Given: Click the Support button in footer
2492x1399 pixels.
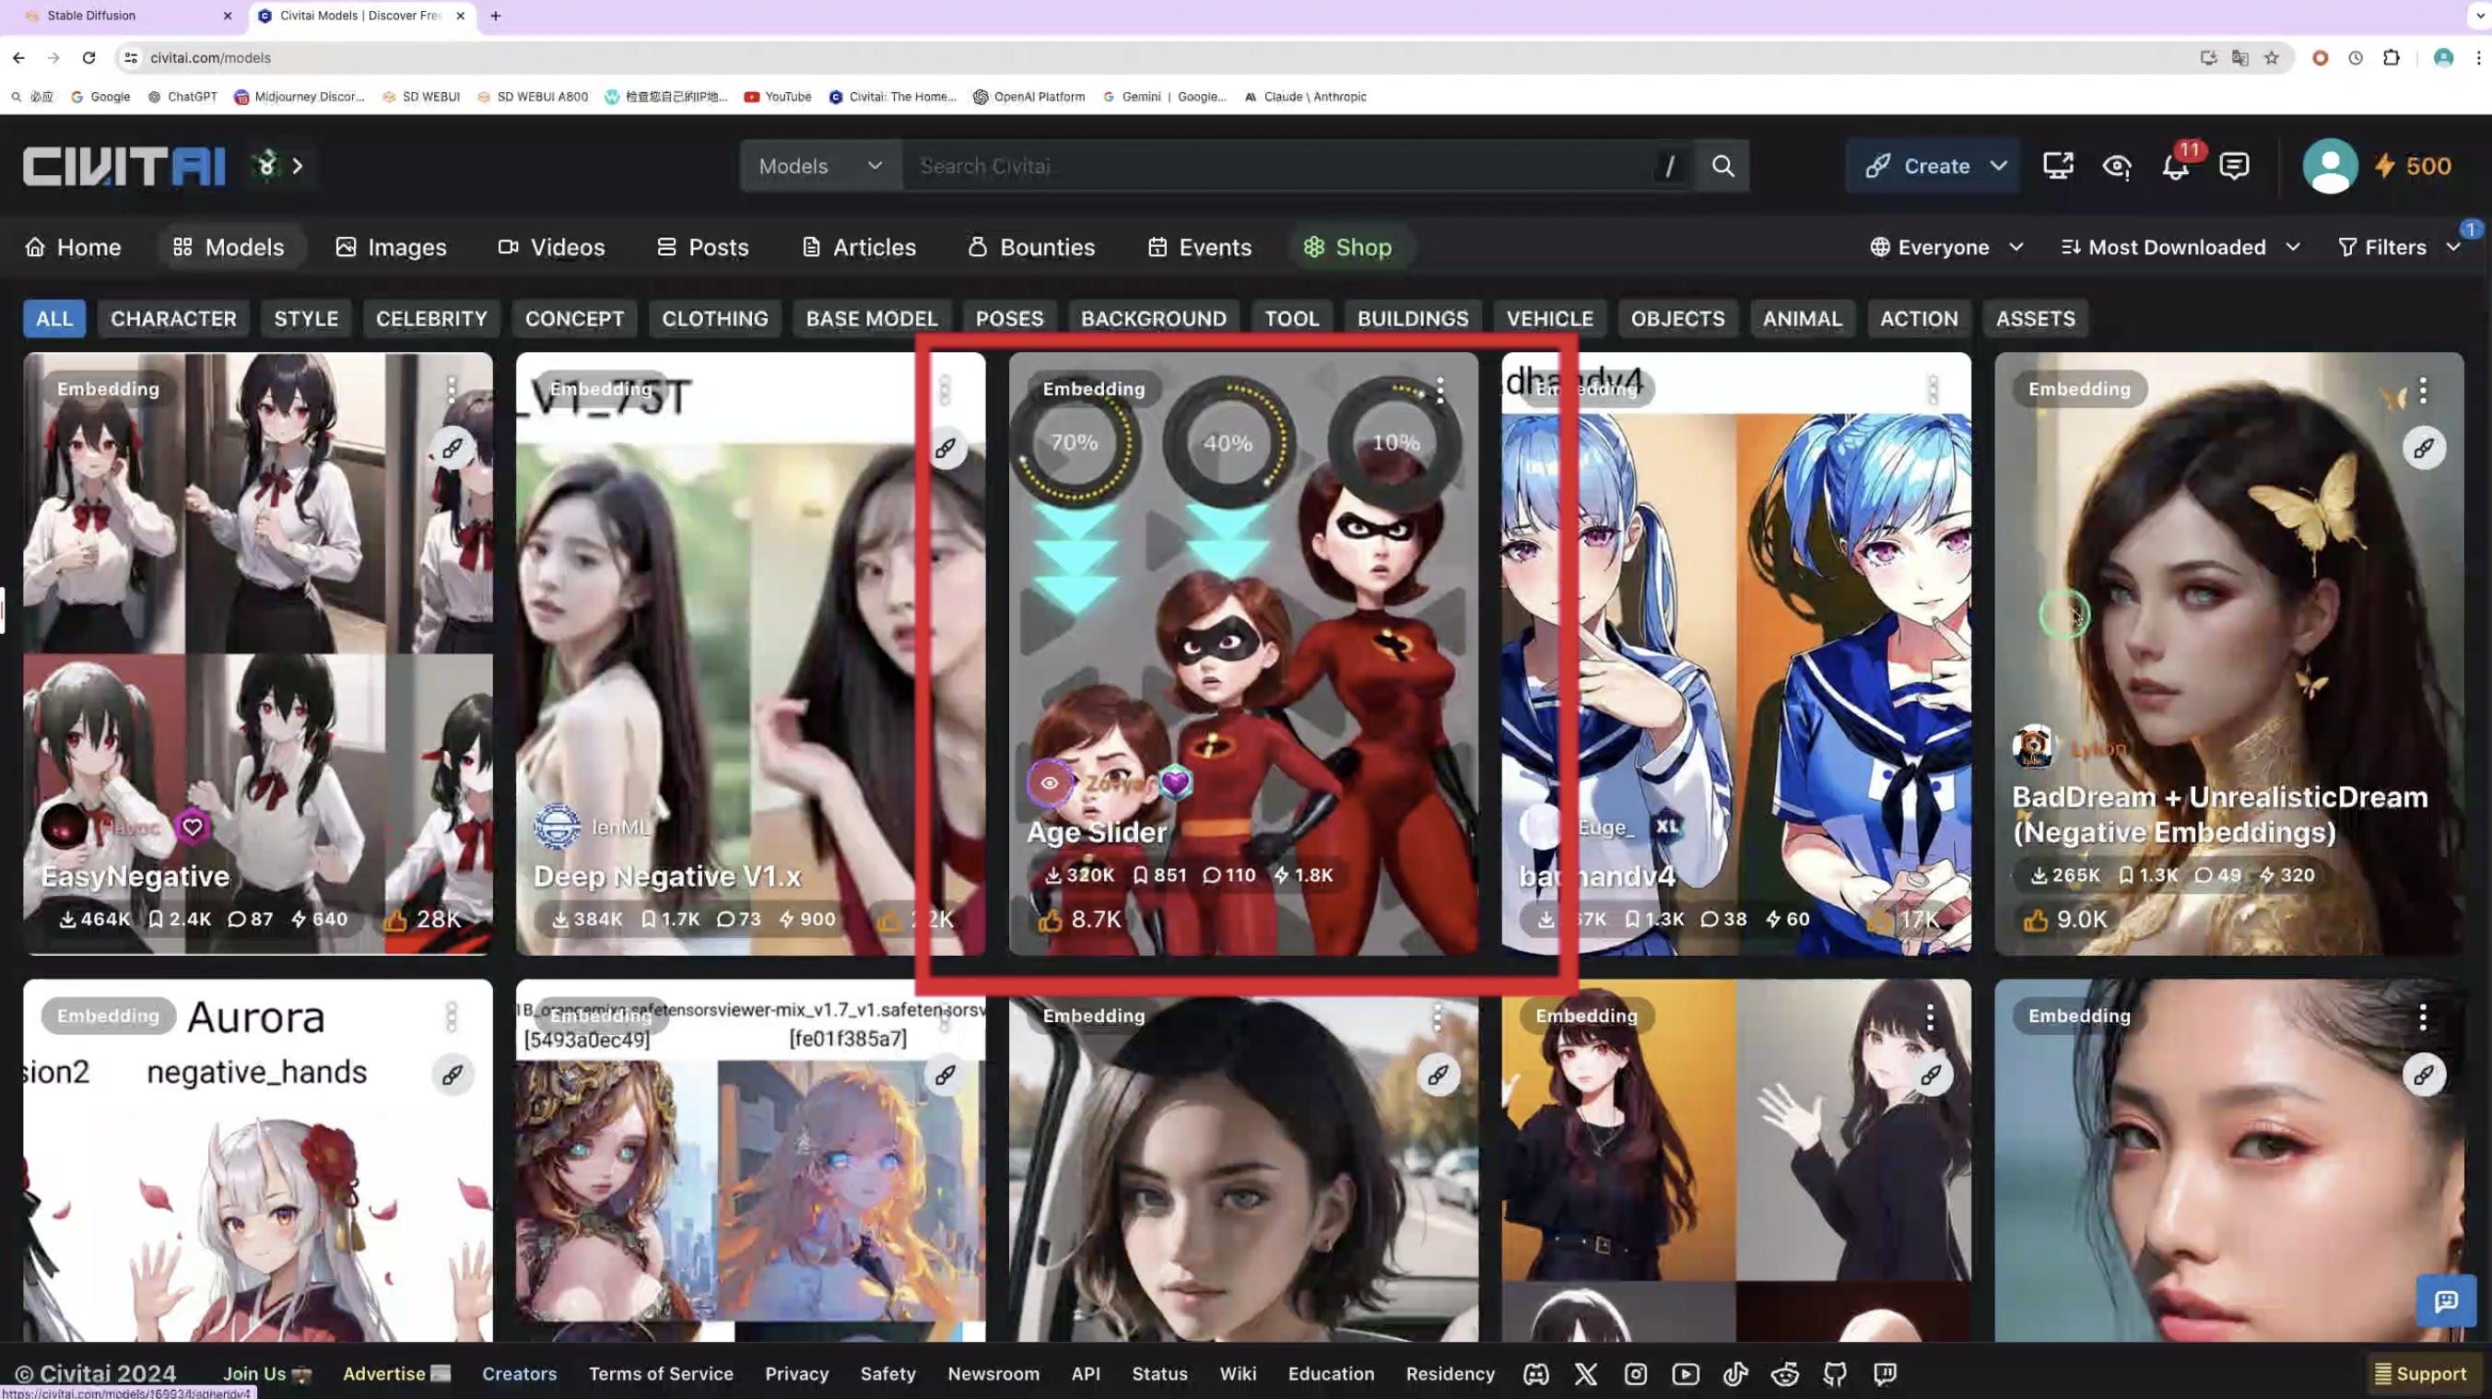Looking at the screenshot, I should point(2420,1375).
